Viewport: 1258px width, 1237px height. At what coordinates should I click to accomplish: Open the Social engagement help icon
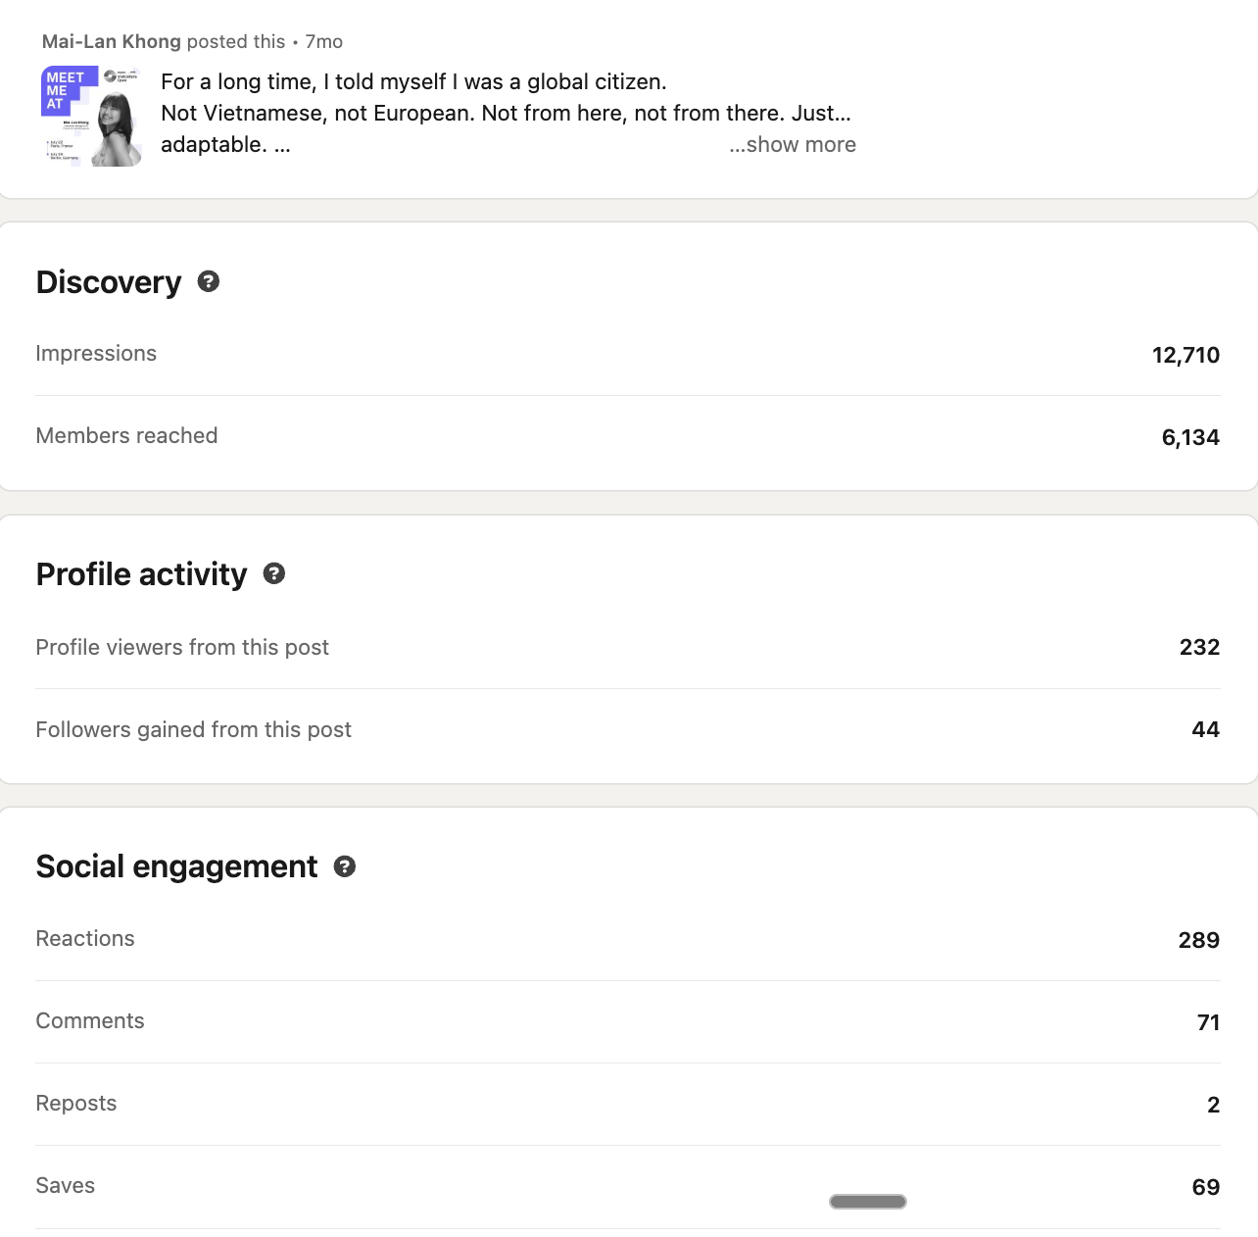(x=344, y=866)
